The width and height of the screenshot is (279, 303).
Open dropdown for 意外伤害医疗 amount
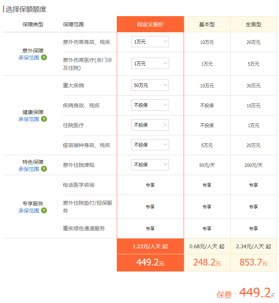150,63
